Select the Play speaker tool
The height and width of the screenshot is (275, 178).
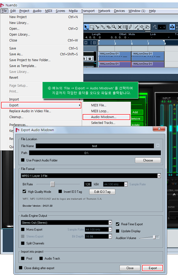pos(142,27)
